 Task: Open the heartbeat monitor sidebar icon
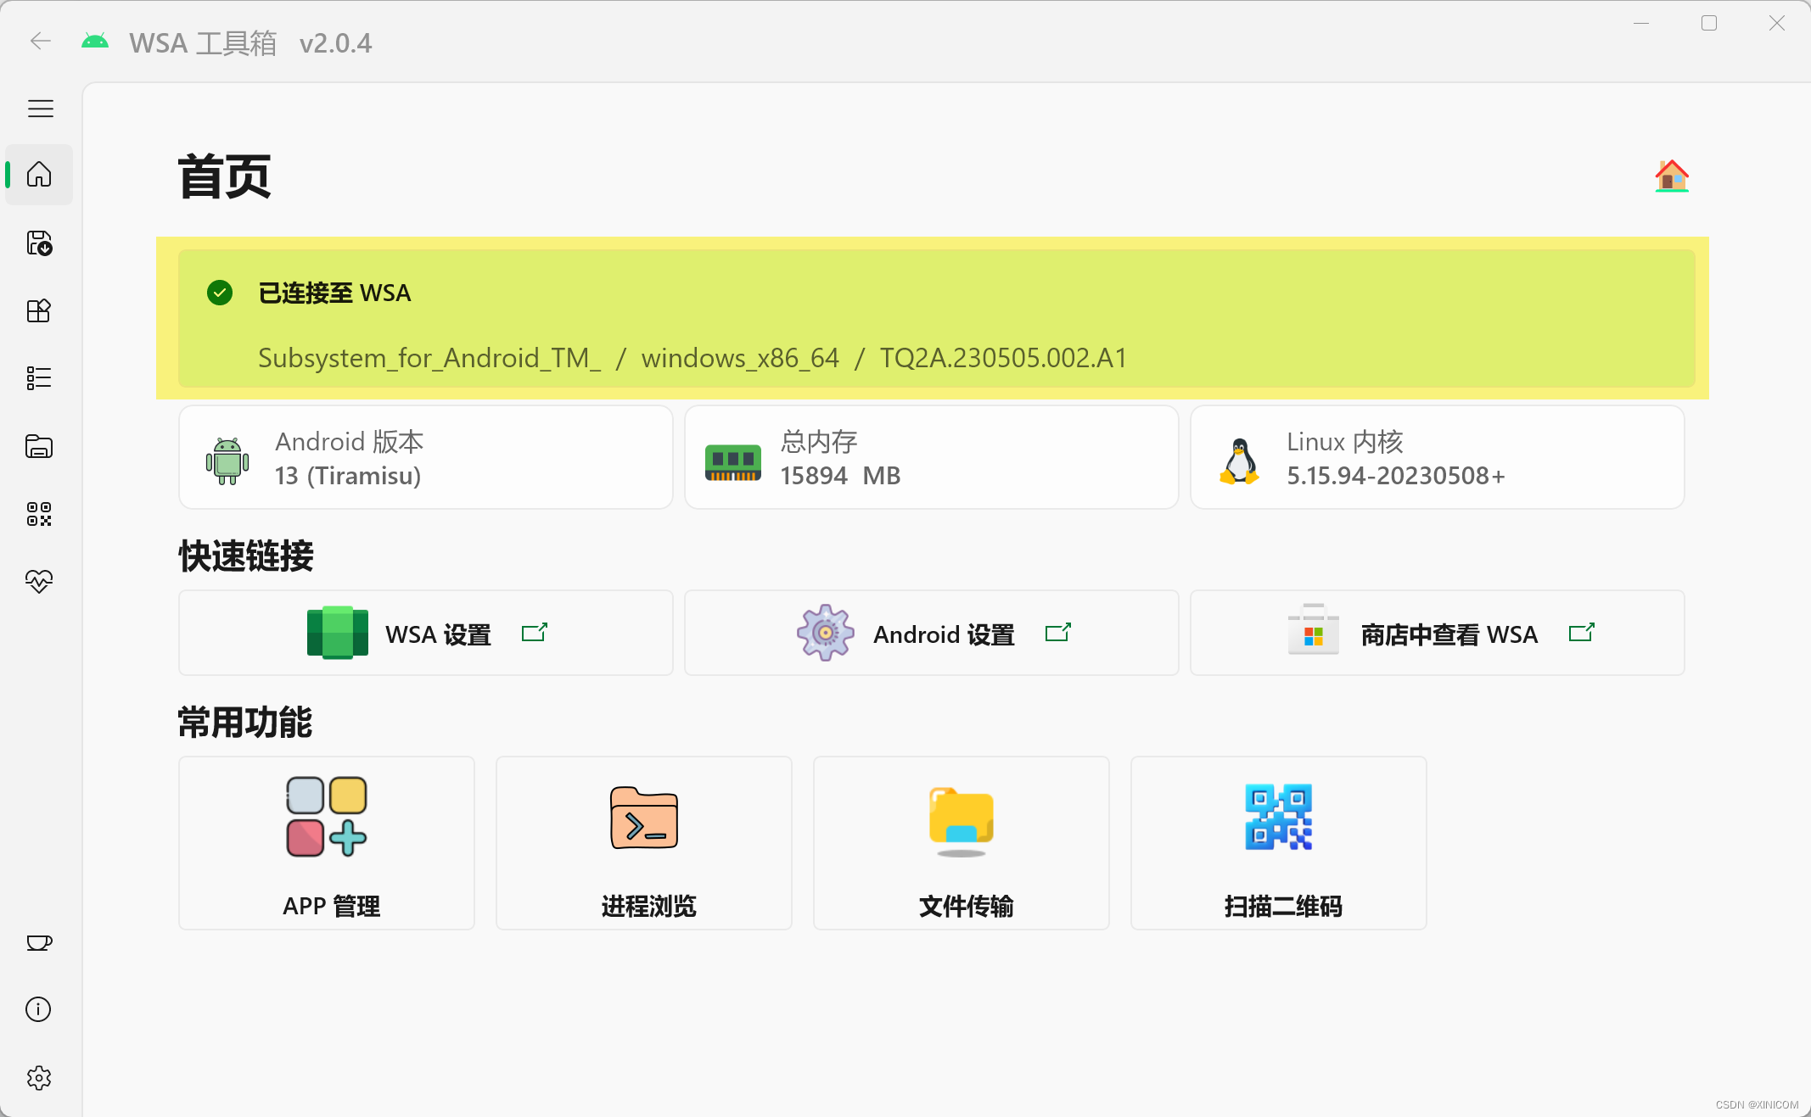pos(39,581)
